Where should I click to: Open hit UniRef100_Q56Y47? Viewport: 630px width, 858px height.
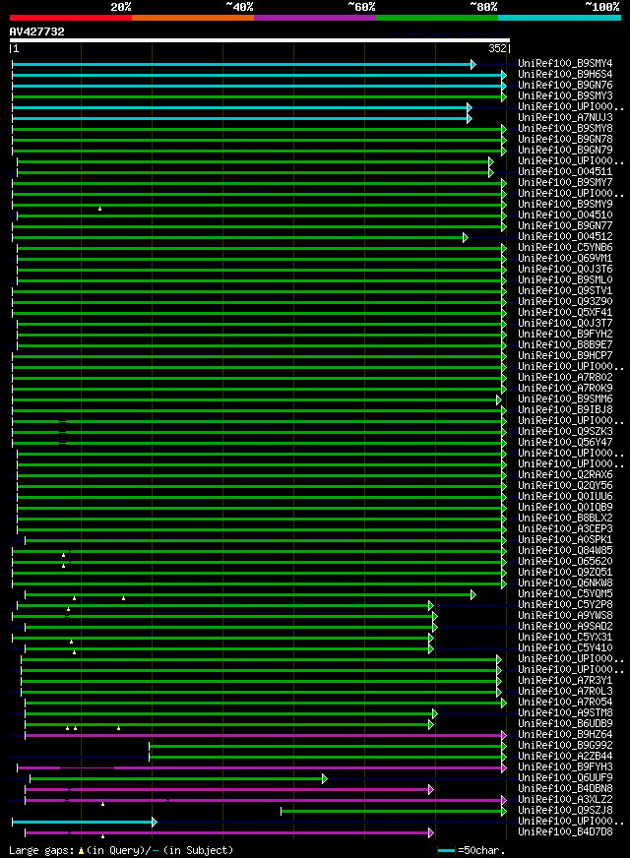pyautogui.click(x=565, y=442)
